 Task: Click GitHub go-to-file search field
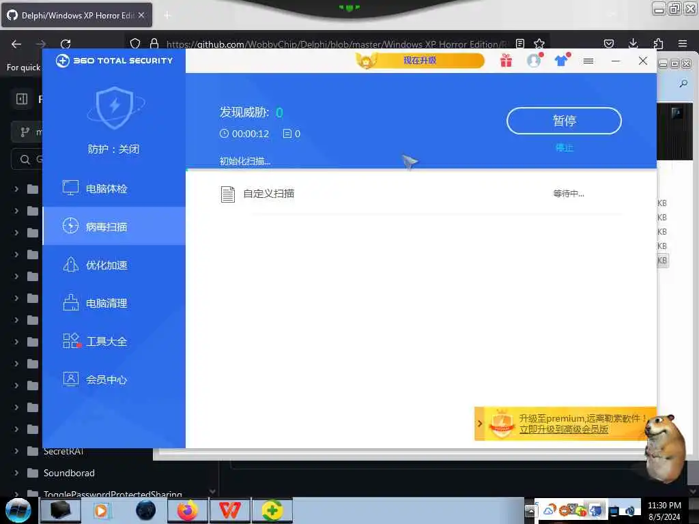27,159
